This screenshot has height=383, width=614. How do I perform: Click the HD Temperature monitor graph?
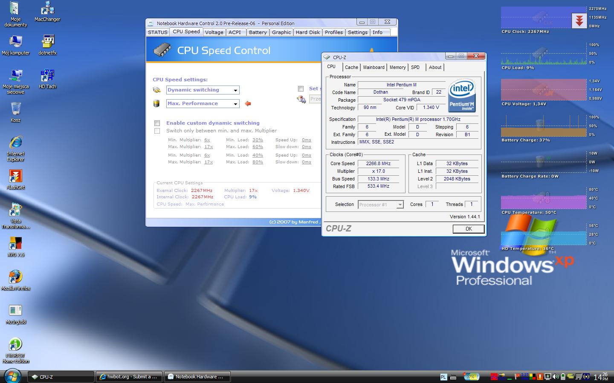click(544, 234)
